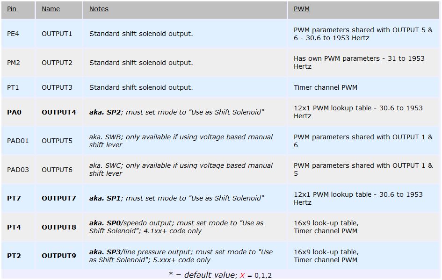
Task: Select the bold OUTPUT7 name
Action: [58, 198]
